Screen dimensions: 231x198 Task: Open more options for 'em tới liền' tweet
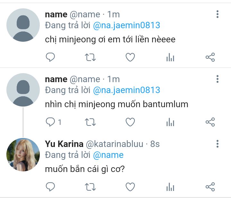click(218, 14)
